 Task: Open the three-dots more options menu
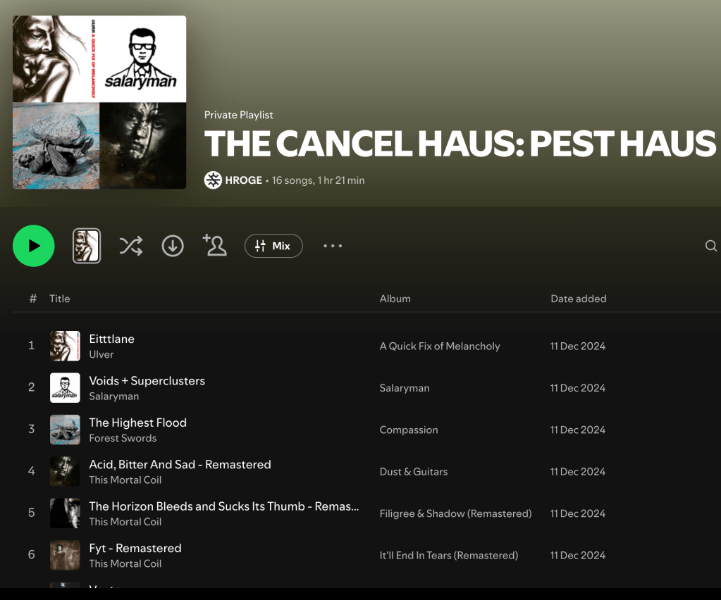(x=333, y=246)
